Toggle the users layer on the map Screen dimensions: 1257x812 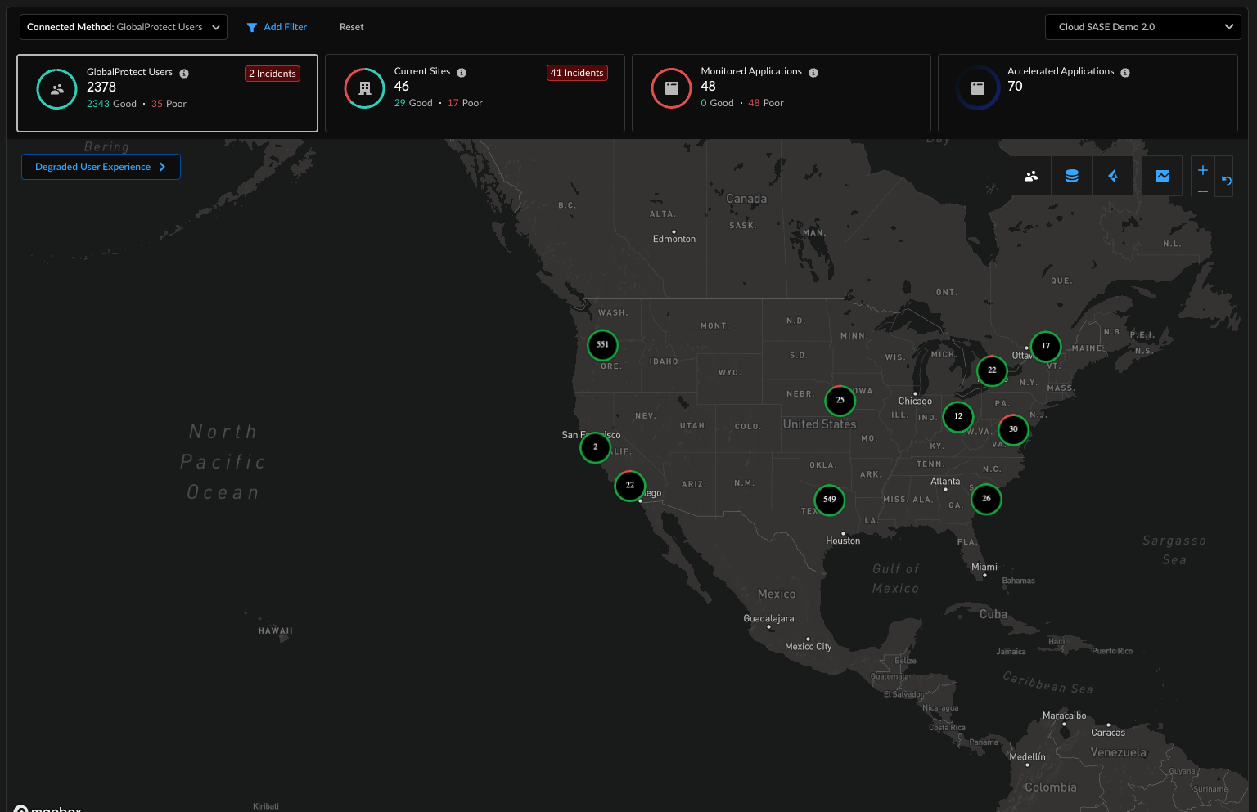click(1031, 176)
